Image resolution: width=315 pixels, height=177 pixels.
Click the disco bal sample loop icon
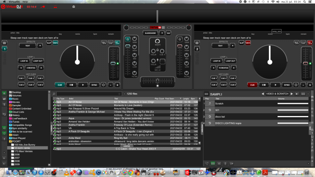coord(210,116)
